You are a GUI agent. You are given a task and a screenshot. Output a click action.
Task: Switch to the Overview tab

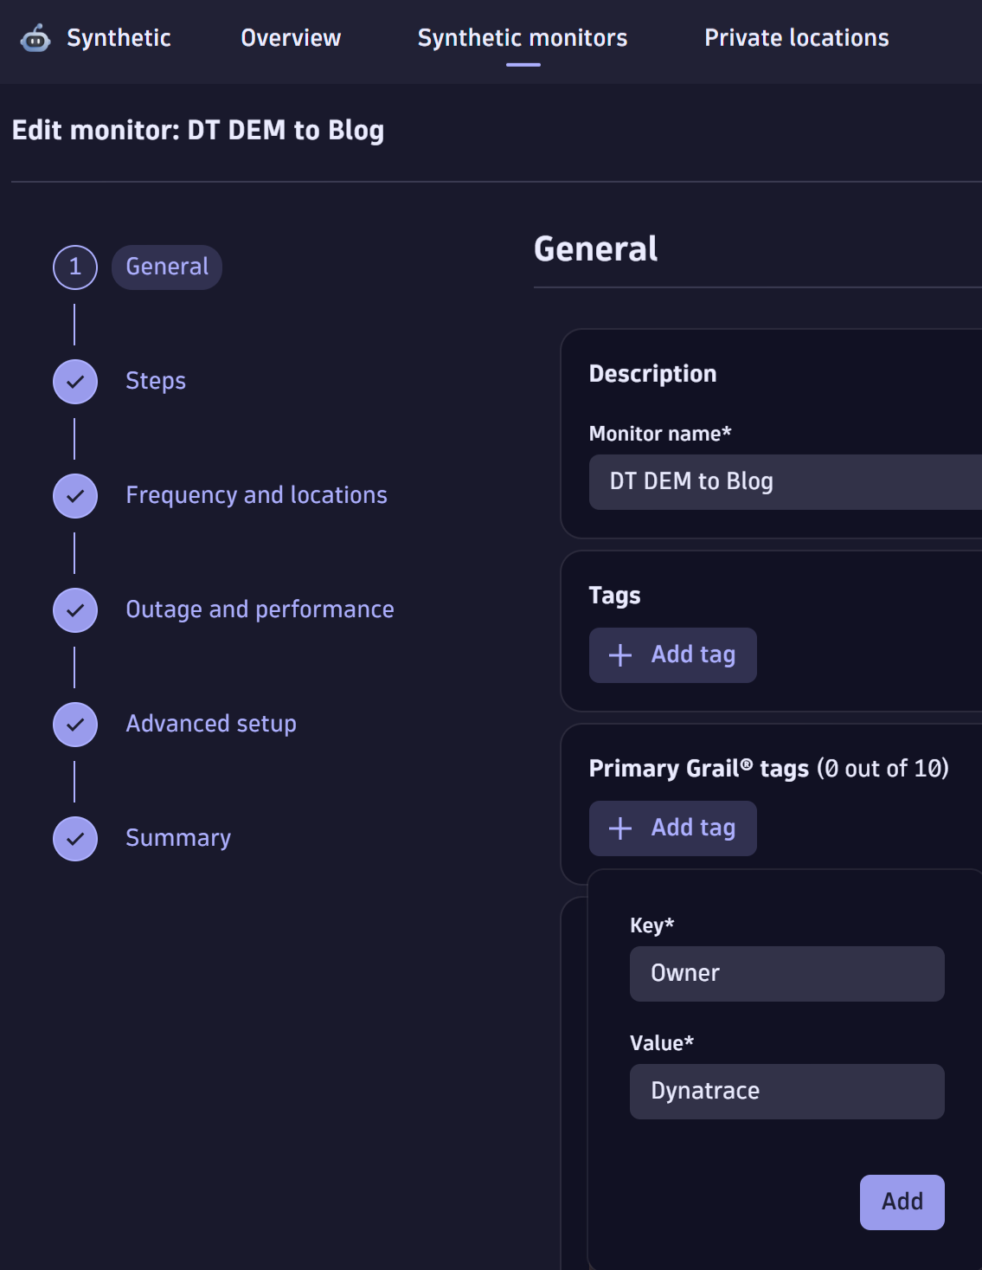(x=290, y=38)
